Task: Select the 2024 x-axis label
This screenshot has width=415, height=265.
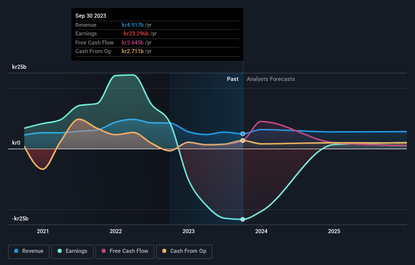Action: click(x=261, y=231)
